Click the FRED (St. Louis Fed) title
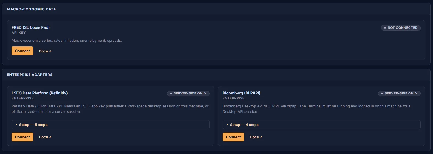 tap(30, 27)
